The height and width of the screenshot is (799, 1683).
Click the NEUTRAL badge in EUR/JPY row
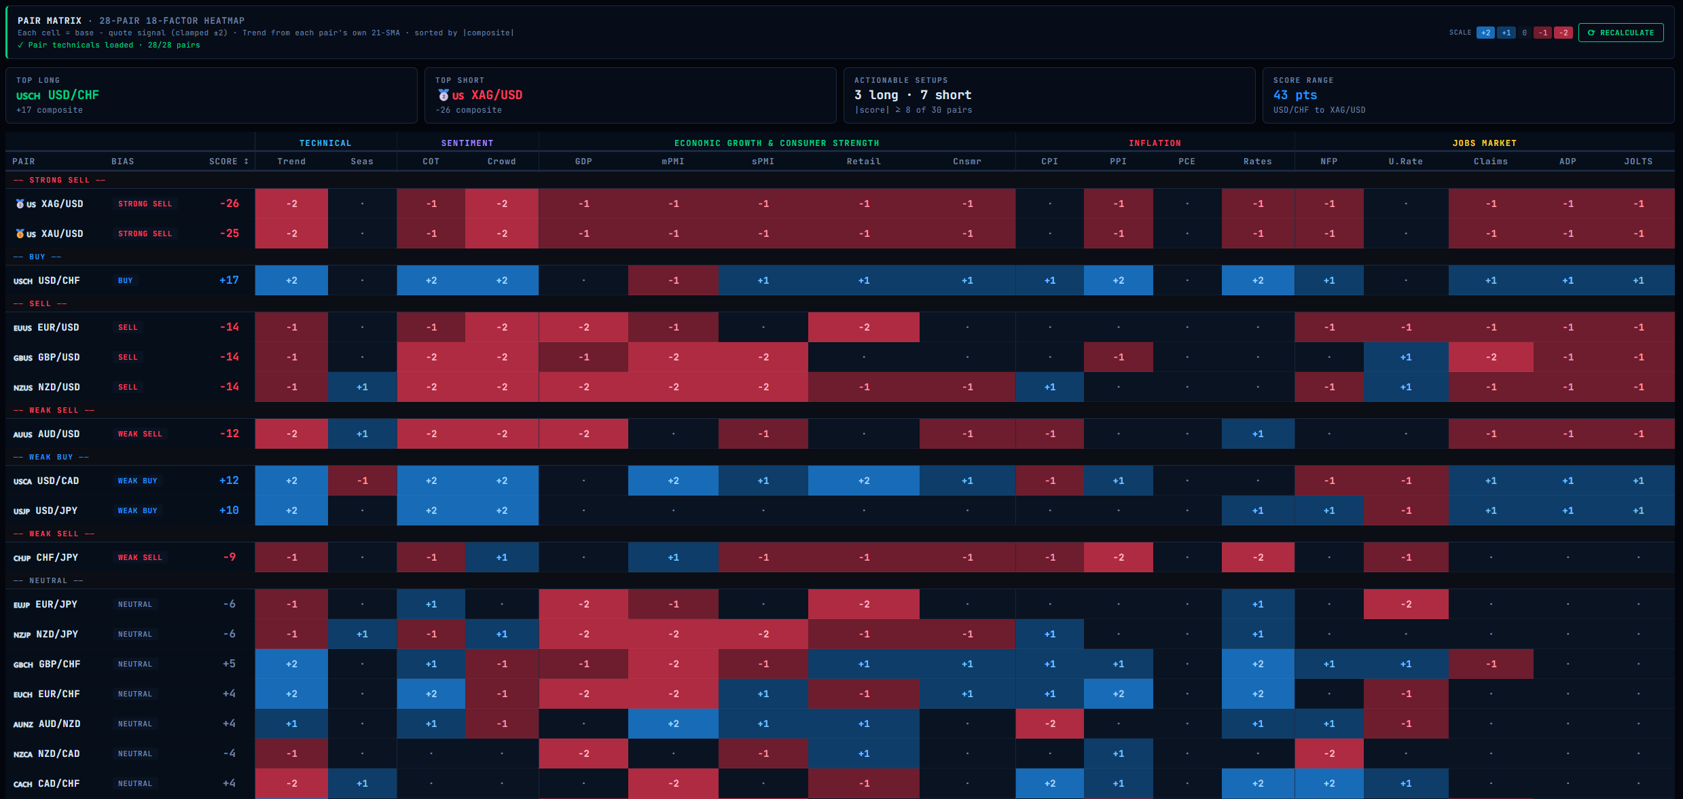point(135,604)
